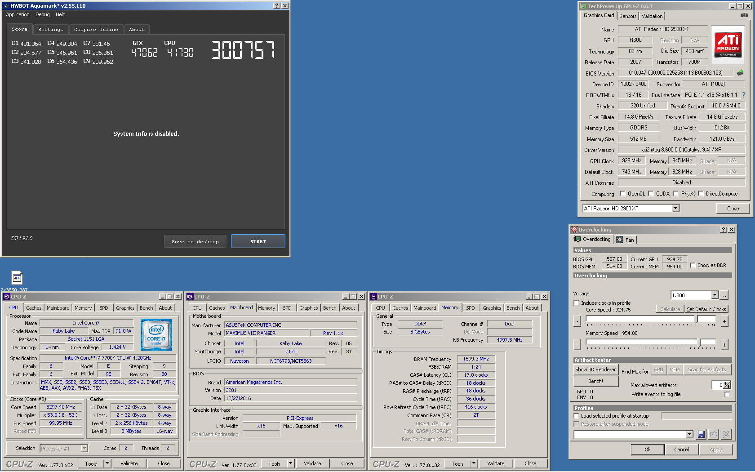Switch to the Fan tab in Overclocking
This screenshot has width=755, height=472.
click(626, 240)
